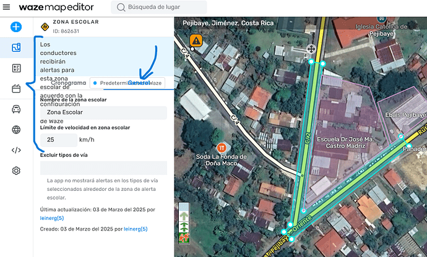Click the ZONA ESCOLAR panel title
Image resolution: width=427 pixels, height=257 pixels.
(x=75, y=22)
